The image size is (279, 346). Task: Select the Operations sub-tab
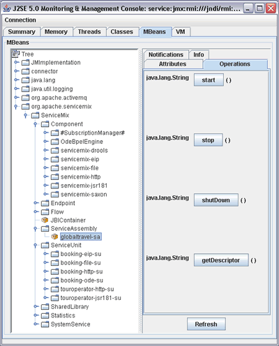click(x=235, y=64)
